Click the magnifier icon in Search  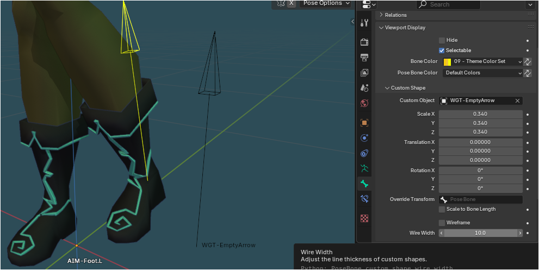pos(423,4)
